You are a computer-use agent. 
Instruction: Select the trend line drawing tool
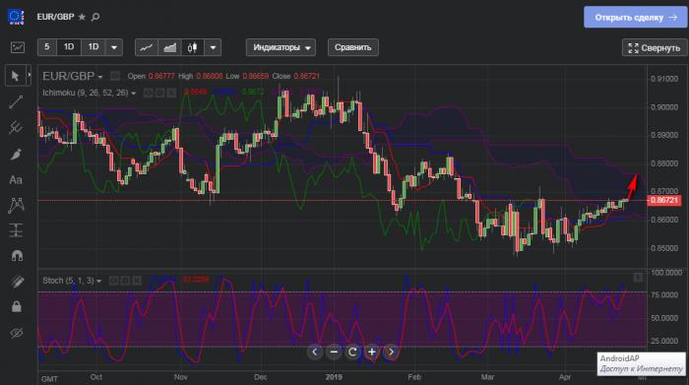(16, 102)
